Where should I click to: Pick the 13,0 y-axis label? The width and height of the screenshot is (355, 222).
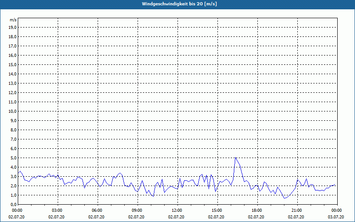pos(12,83)
